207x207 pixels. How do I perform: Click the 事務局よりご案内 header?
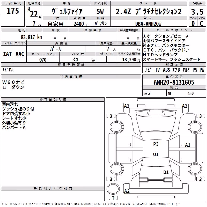[53, 188]
